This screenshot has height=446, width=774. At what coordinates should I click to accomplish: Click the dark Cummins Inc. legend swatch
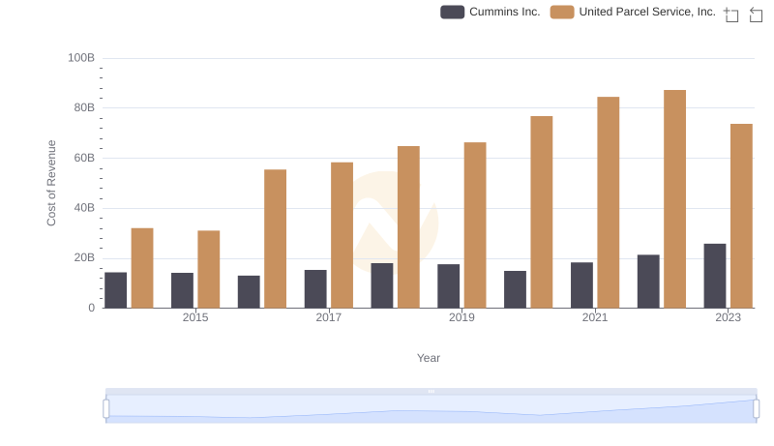pos(452,12)
